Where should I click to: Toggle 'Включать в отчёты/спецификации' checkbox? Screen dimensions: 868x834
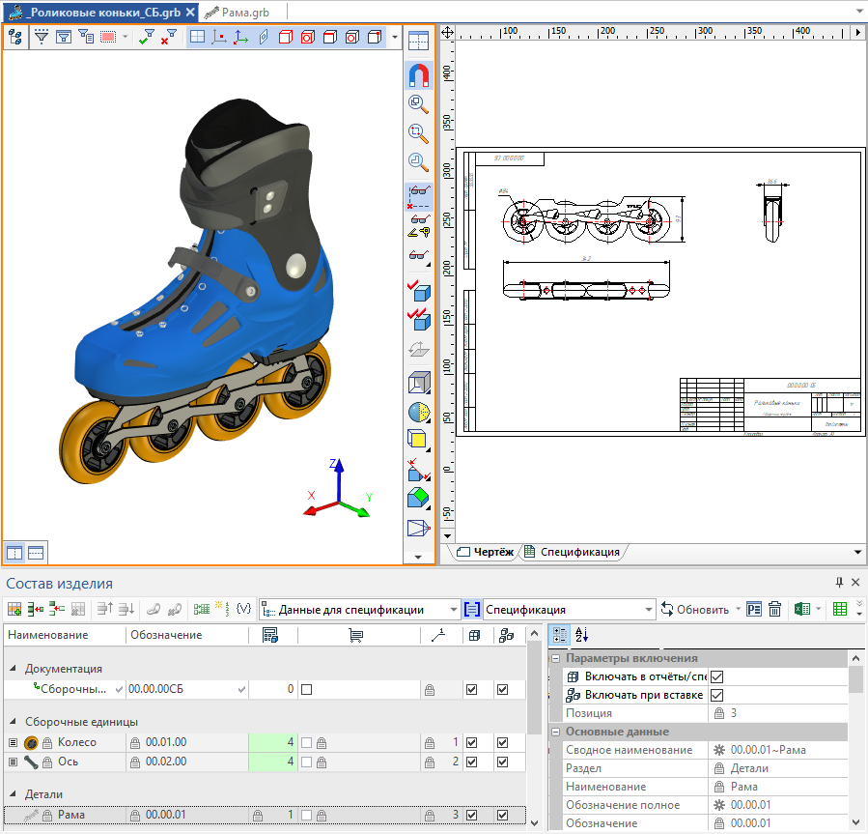(x=717, y=677)
